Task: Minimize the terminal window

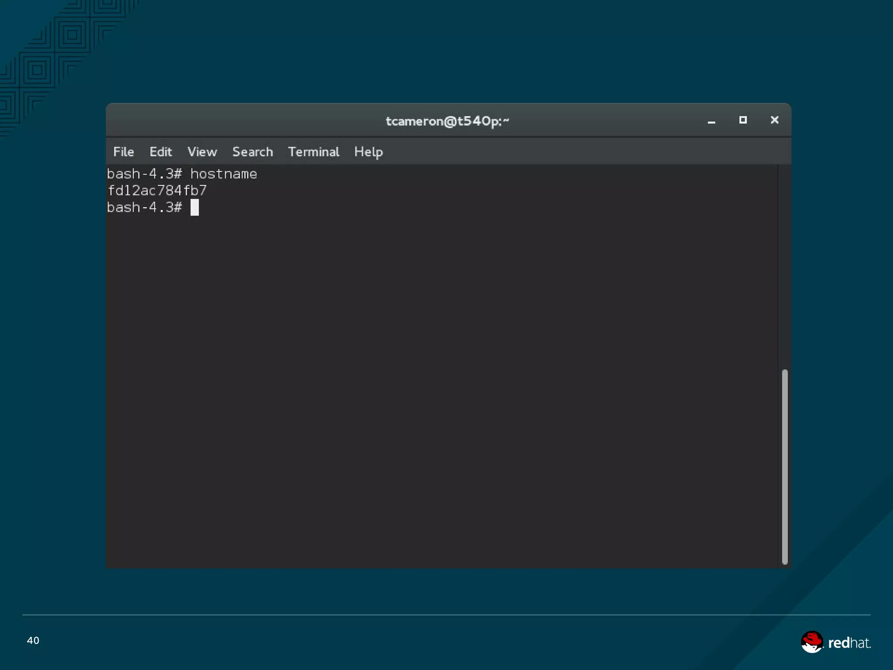Action: [711, 121]
